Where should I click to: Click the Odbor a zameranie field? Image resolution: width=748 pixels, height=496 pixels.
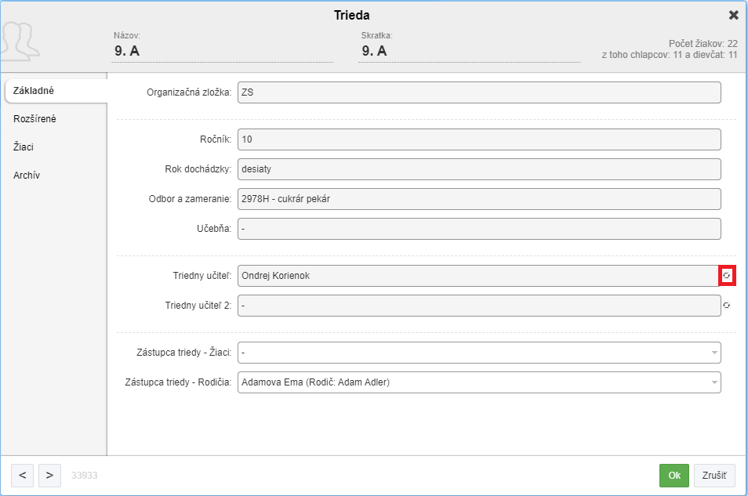(479, 199)
